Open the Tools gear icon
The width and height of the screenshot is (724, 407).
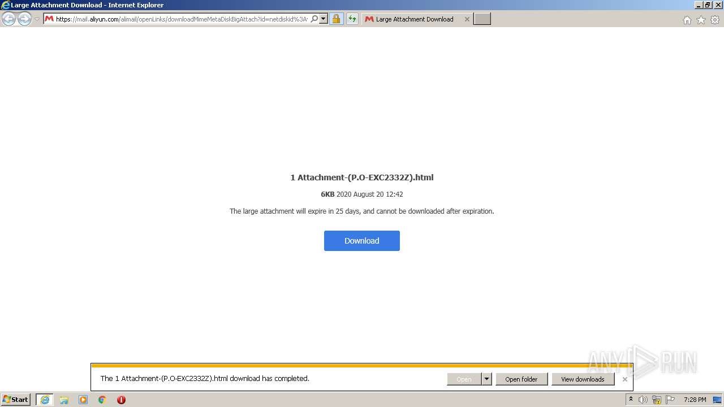[x=715, y=20]
